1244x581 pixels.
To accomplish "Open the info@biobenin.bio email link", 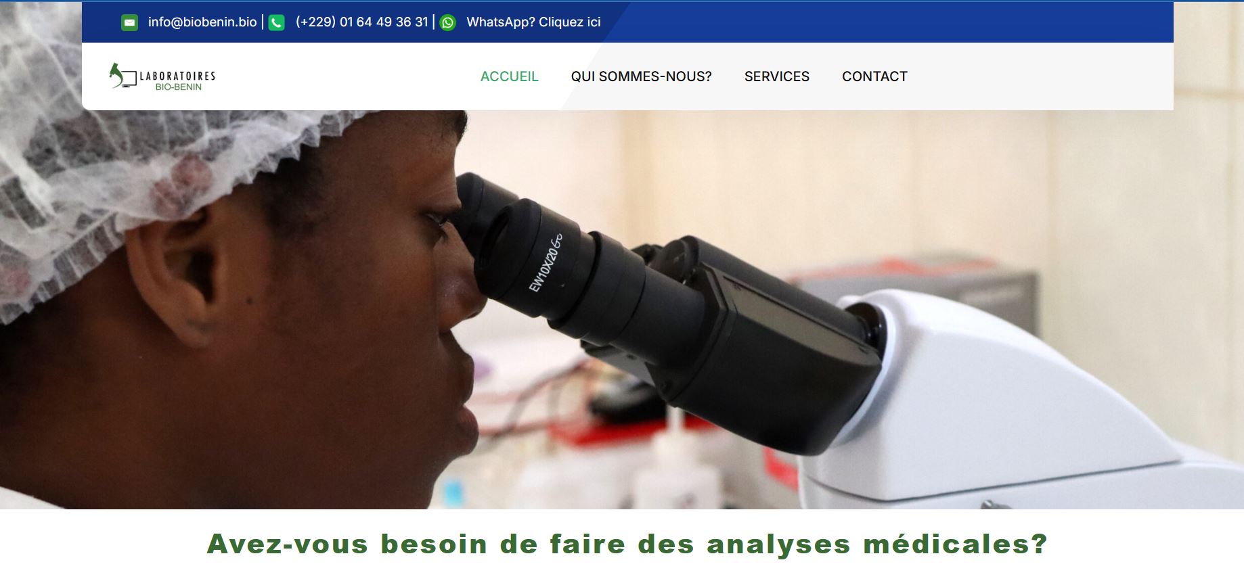I will [x=202, y=22].
